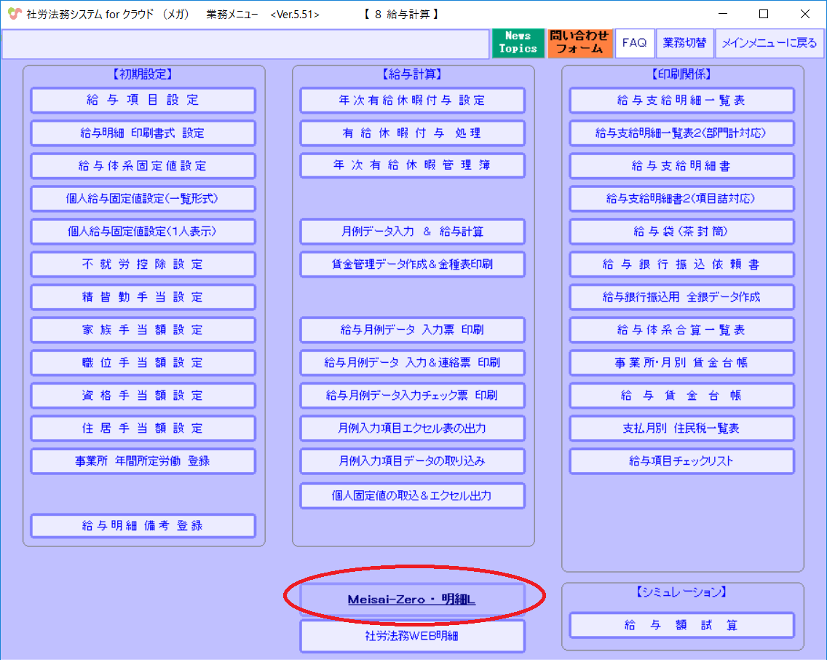Start 月例データ入力 ＆ 給与計算

[412, 231]
